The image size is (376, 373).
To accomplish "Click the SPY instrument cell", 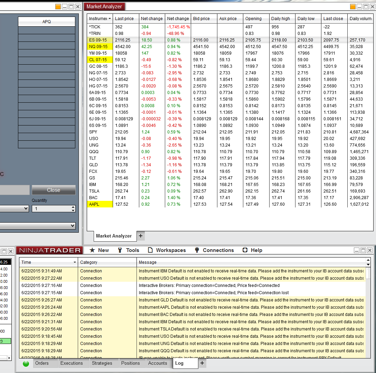I will (x=100, y=132).
